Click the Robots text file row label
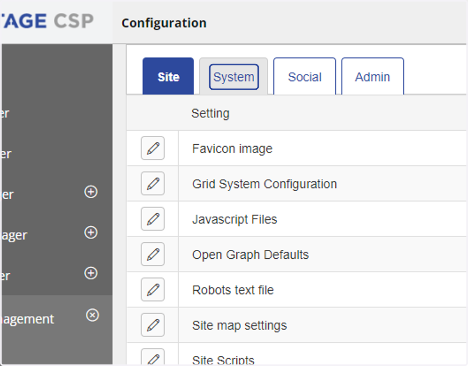 click(x=233, y=290)
